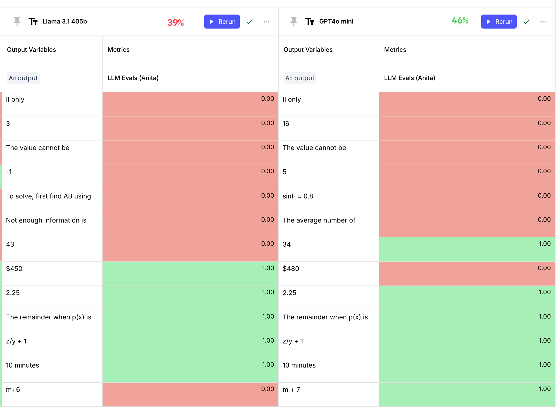Click the 46% score for GPT4o mini
The height and width of the screenshot is (407, 560).
tap(460, 20)
